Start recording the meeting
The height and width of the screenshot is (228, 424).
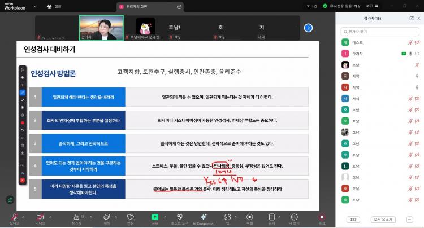click(x=249, y=218)
